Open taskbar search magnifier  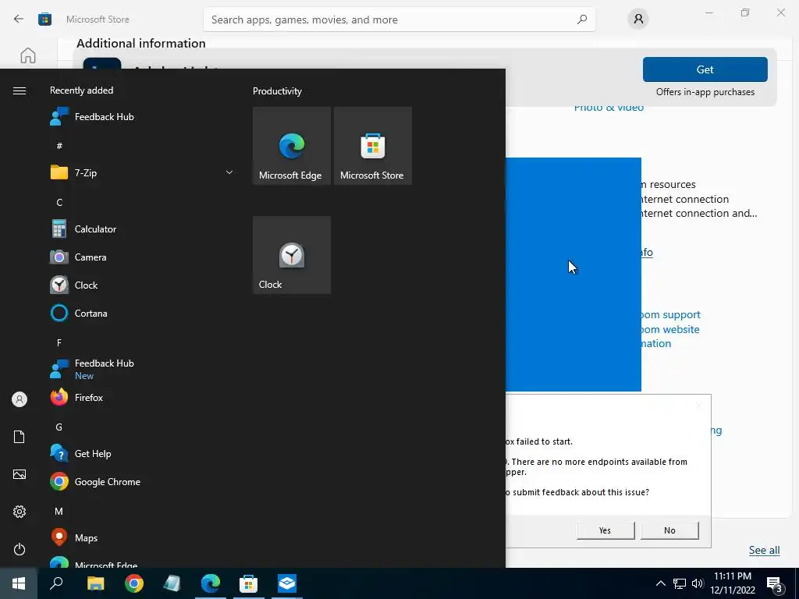pyautogui.click(x=56, y=583)
